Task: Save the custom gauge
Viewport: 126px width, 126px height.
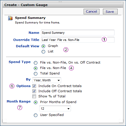Action: [x=110, y=11]
